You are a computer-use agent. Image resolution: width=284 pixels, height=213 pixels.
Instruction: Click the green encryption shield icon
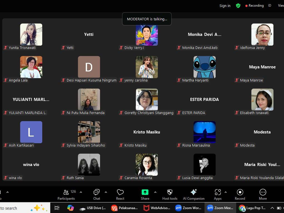pyautogui.click(x=238, y=6)
